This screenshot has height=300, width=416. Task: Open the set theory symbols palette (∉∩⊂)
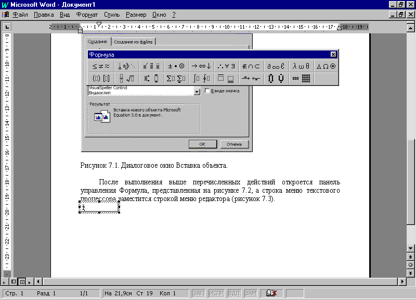(x=251, y=66)
